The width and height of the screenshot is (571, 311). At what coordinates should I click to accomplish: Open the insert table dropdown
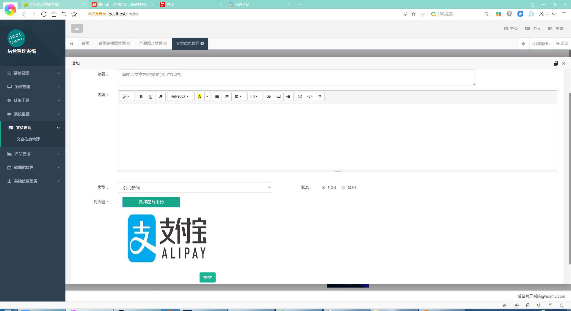[x=255, y=96]
